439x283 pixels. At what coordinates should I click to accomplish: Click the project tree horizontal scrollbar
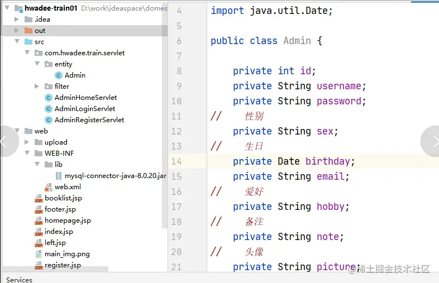coord(55,269)
